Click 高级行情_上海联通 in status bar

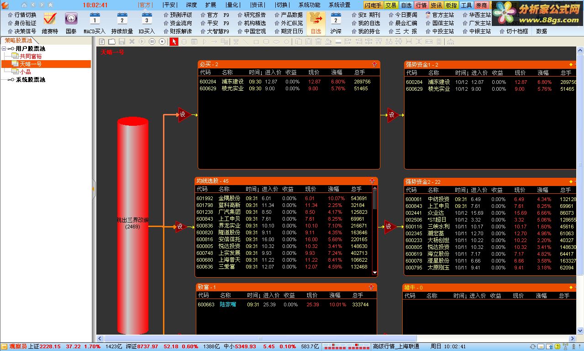396,346
